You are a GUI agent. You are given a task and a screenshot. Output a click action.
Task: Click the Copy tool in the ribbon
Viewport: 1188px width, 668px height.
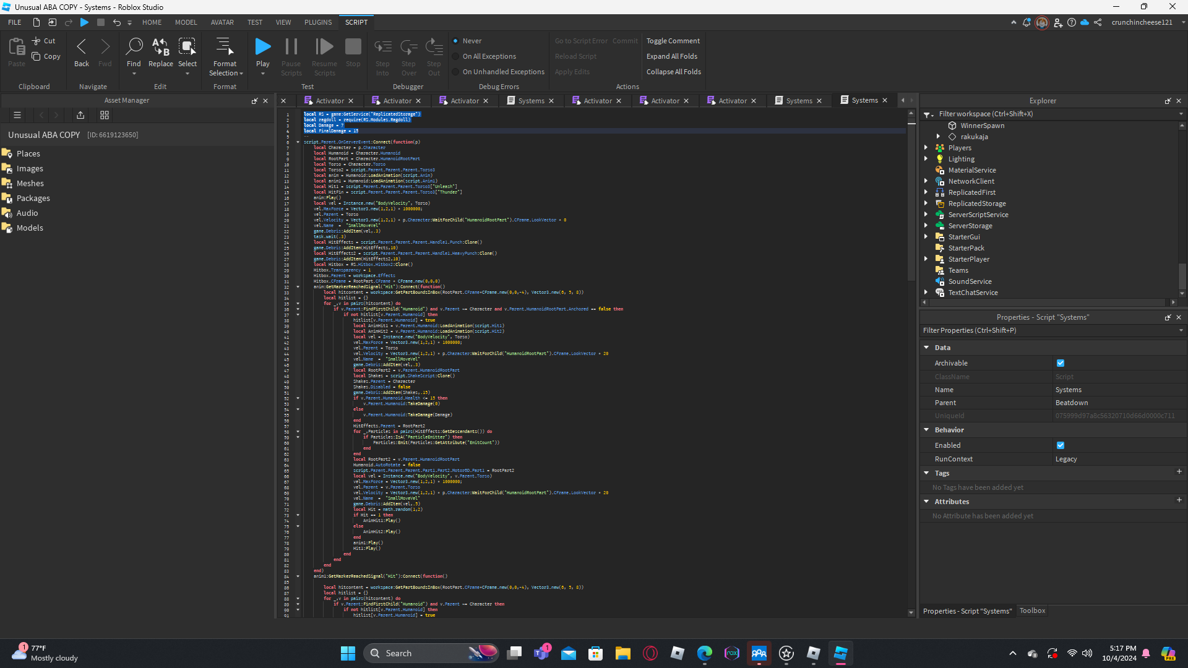click(46, 56)
